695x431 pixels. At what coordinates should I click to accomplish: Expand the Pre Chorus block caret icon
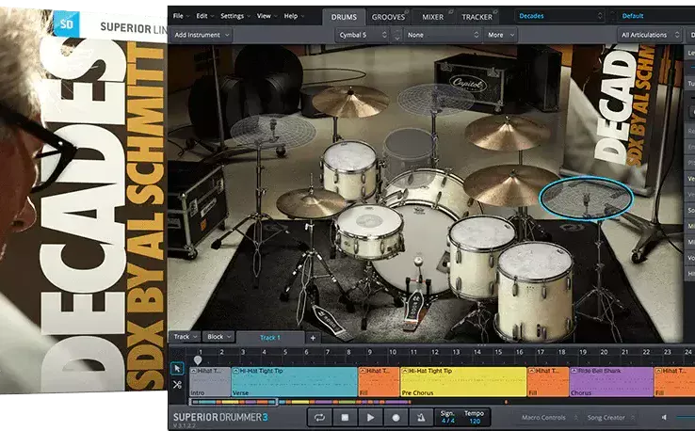pos(405,371)
